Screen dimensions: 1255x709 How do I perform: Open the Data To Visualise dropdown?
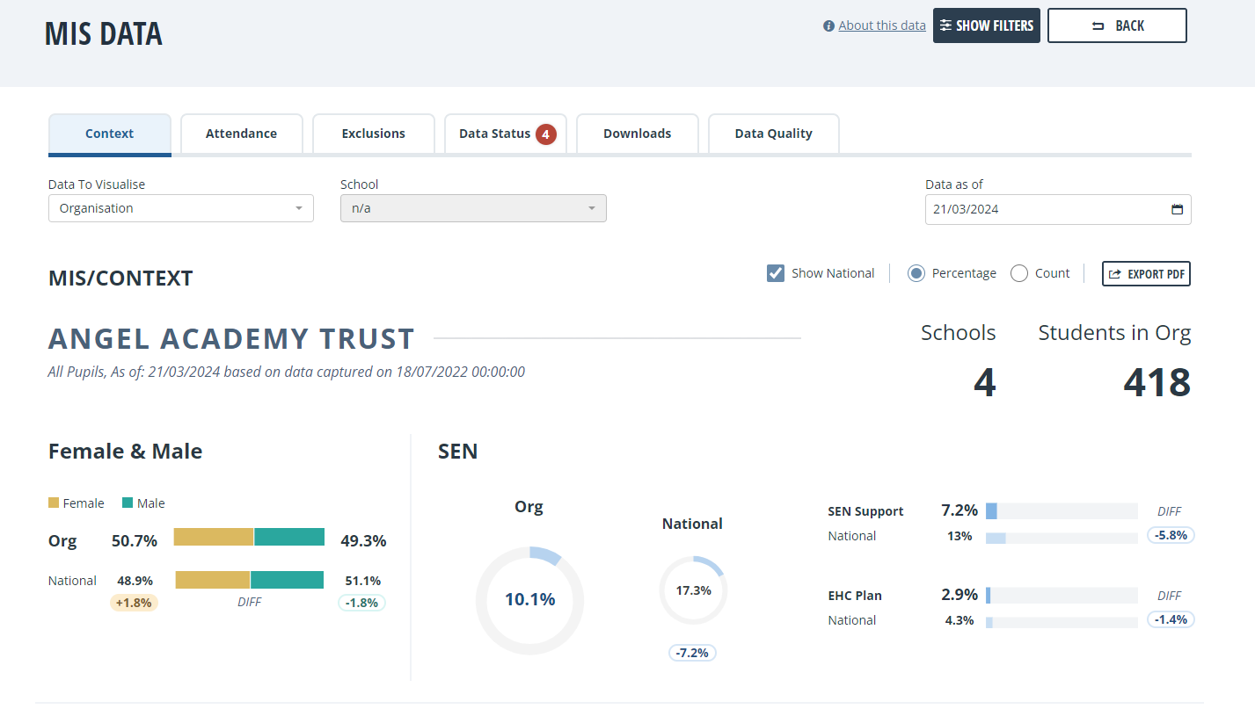click(181, 208)
